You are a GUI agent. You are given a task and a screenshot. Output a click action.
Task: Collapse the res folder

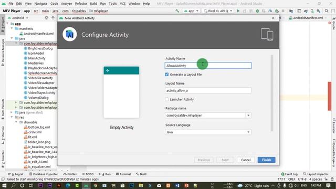click(12, 117)
